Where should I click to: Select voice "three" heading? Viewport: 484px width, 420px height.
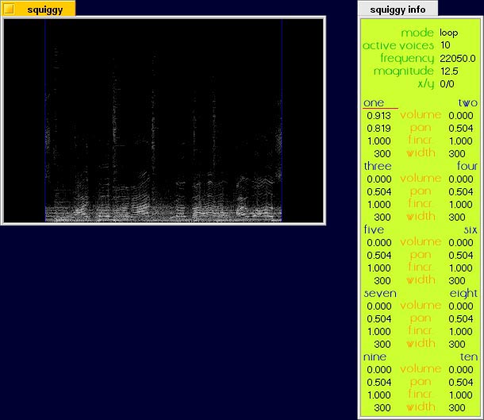coord(378,166)
